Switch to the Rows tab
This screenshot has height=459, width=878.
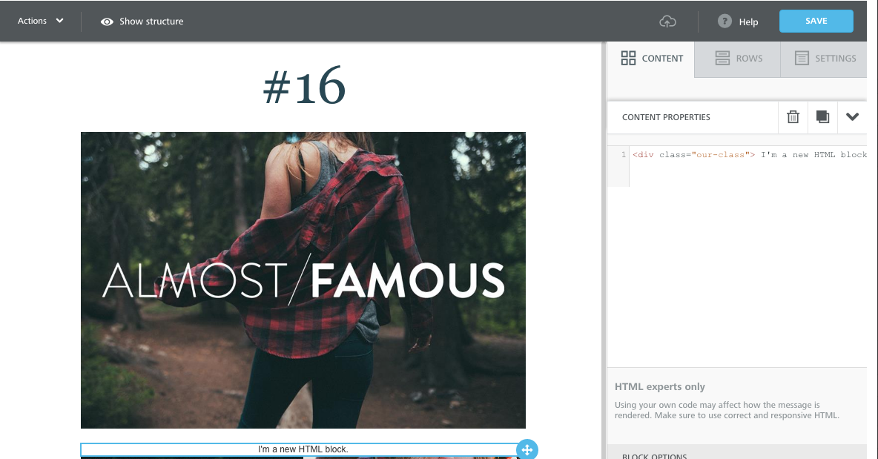tap(738, 59)
